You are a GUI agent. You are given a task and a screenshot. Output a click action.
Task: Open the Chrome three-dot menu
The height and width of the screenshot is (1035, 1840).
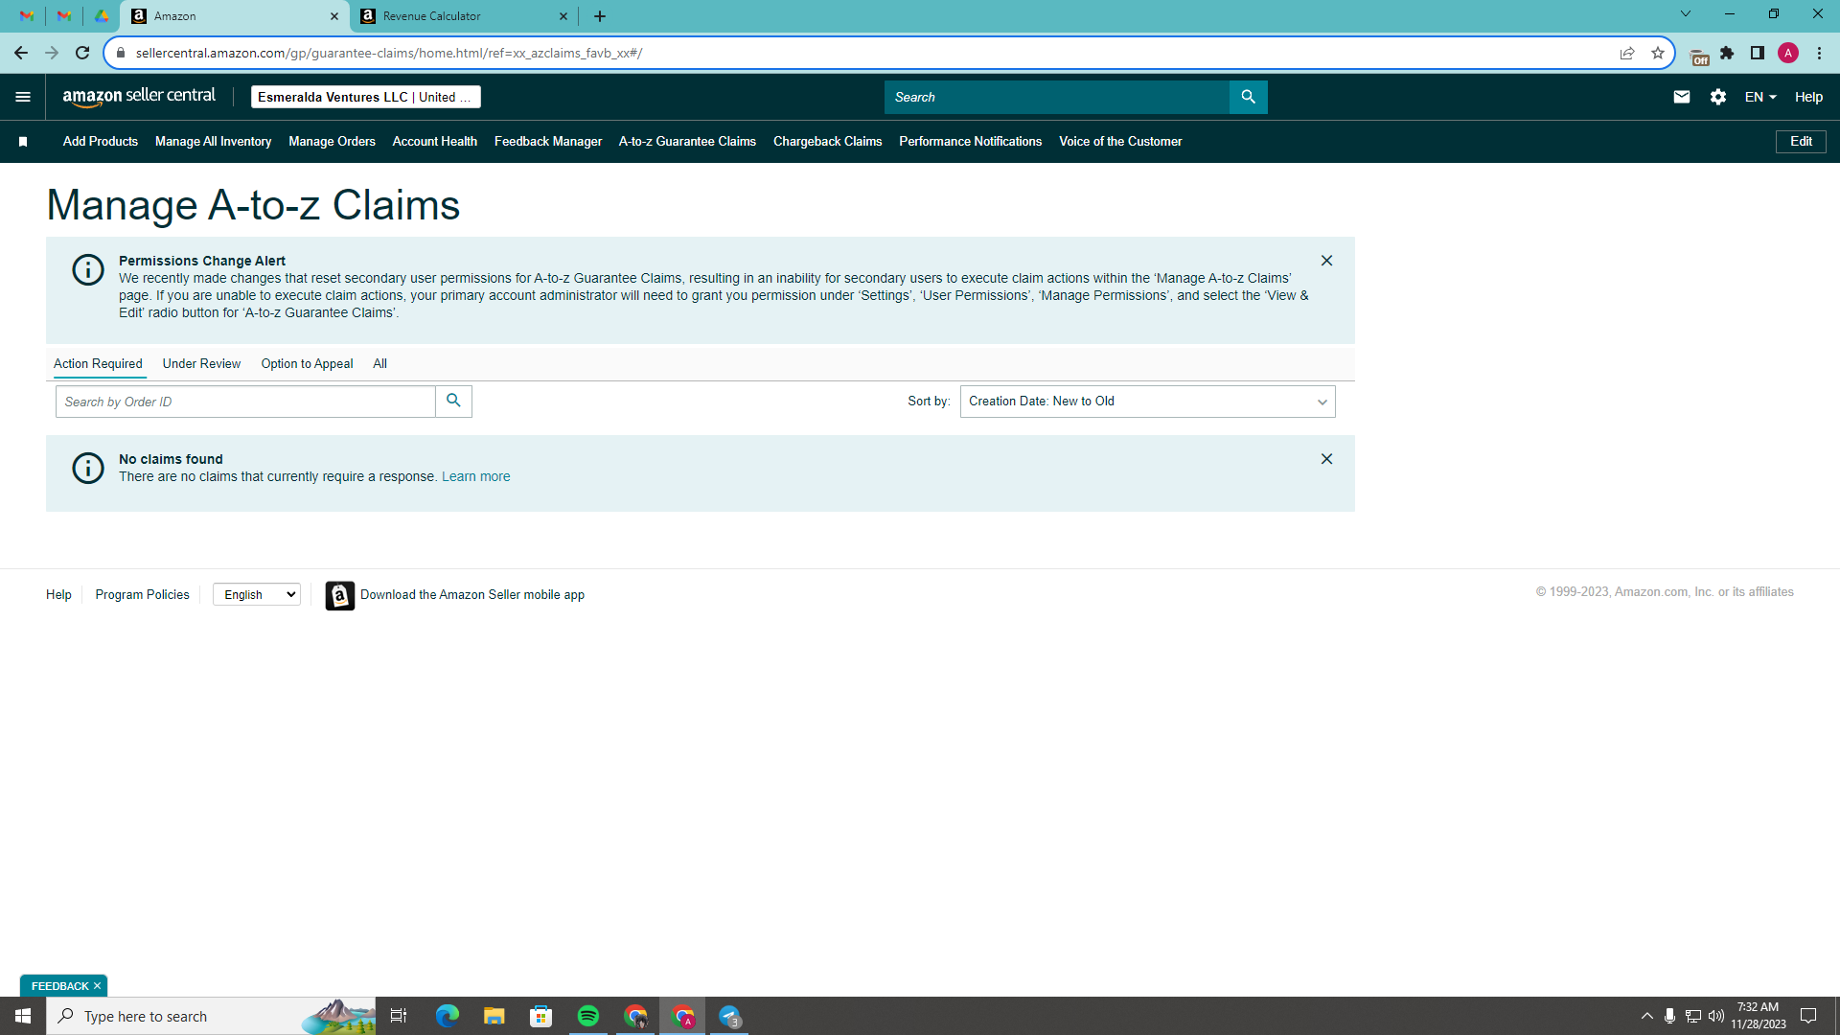click(1819, 53)
